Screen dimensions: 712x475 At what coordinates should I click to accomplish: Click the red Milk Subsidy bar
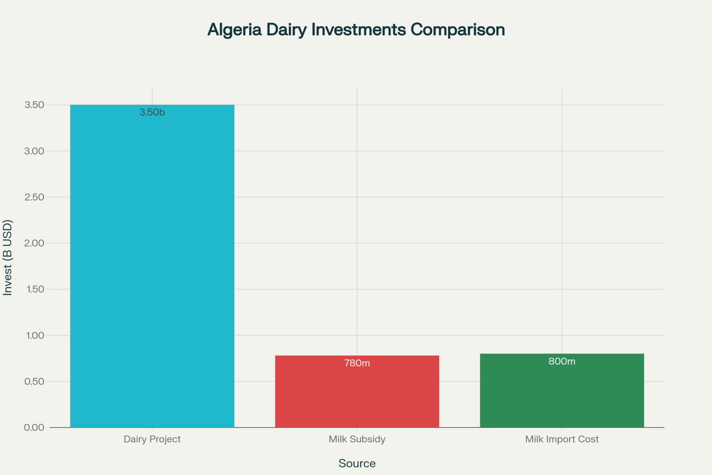tap(357, 396)
